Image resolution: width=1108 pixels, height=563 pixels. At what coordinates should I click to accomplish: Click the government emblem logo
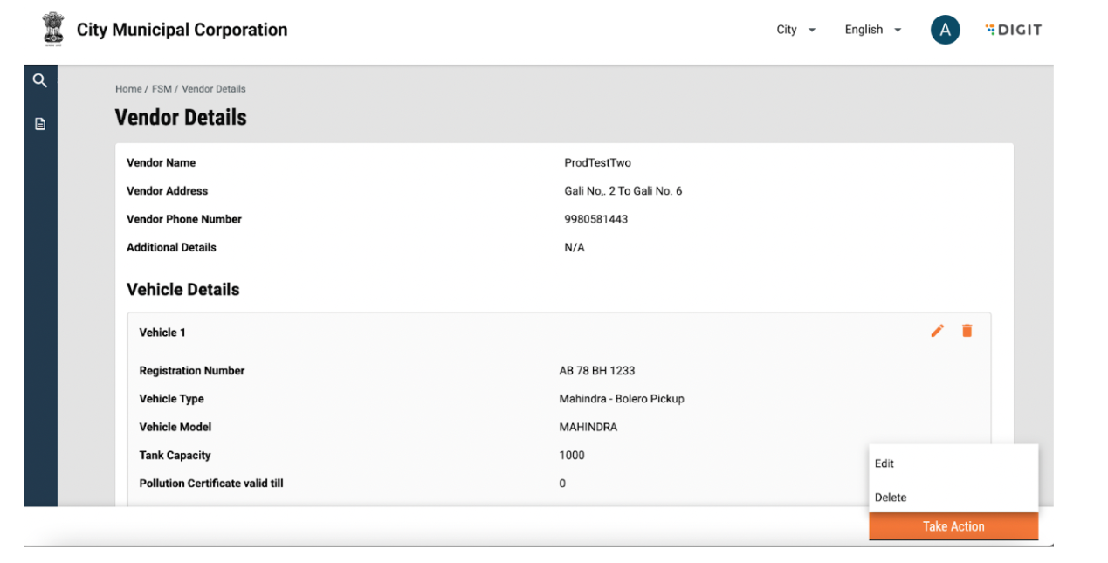coord(53,29)
